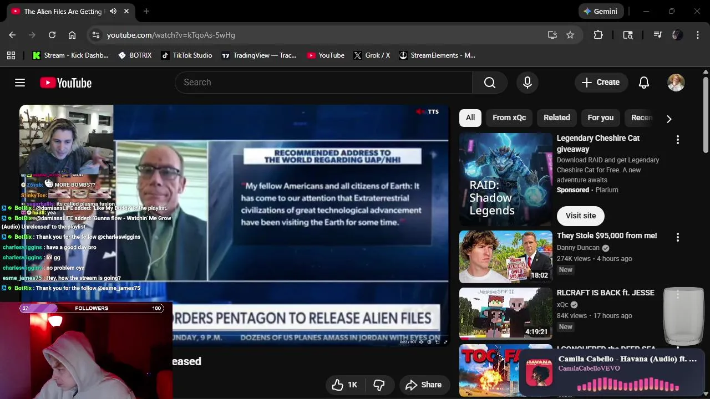The image size is (710, 399).
Task: Open RAID Shadow Legends ad thumbnail
Action: click(506, 180)
